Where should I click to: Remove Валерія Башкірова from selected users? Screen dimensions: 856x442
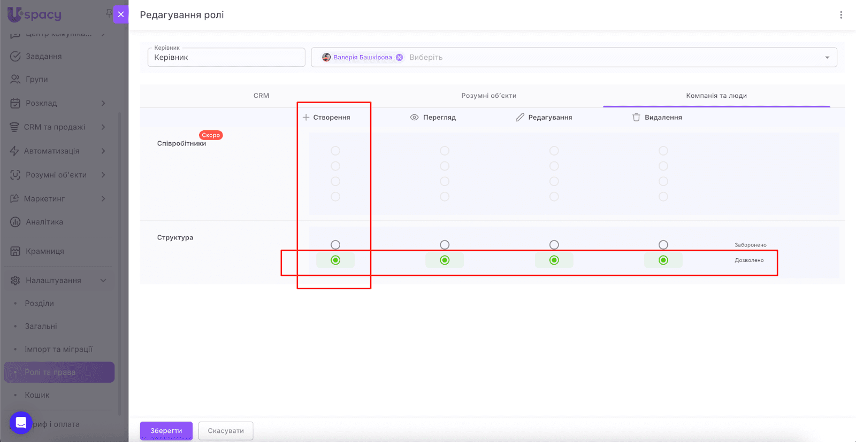tap(399, 58)
